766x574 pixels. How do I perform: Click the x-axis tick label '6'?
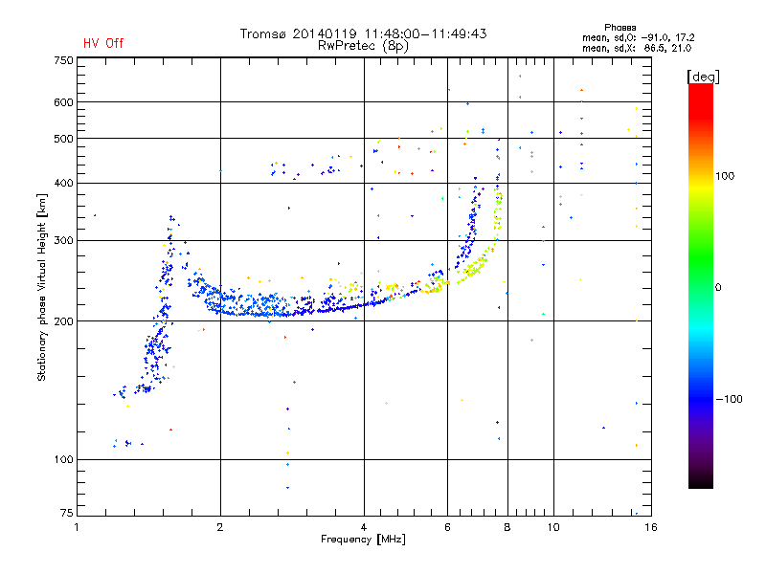coord(447,527)
